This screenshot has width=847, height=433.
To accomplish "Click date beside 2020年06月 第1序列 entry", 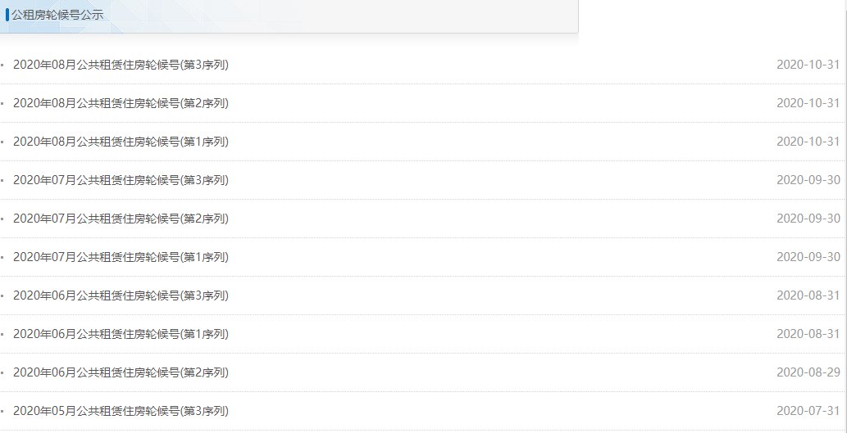I will coord(808,334).
